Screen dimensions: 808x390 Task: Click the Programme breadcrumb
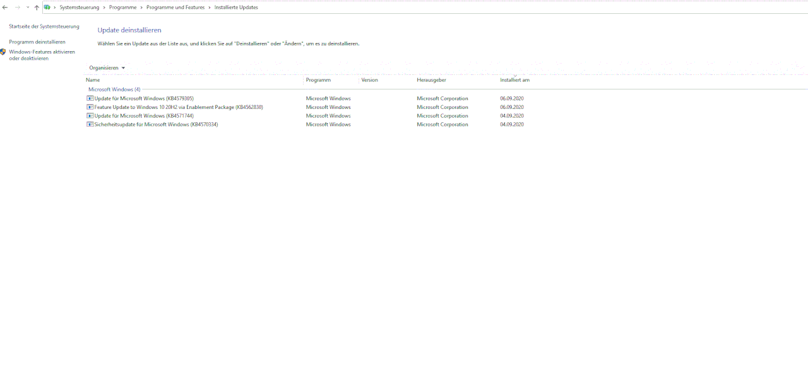pyautogui.click(x=122, y=8)
